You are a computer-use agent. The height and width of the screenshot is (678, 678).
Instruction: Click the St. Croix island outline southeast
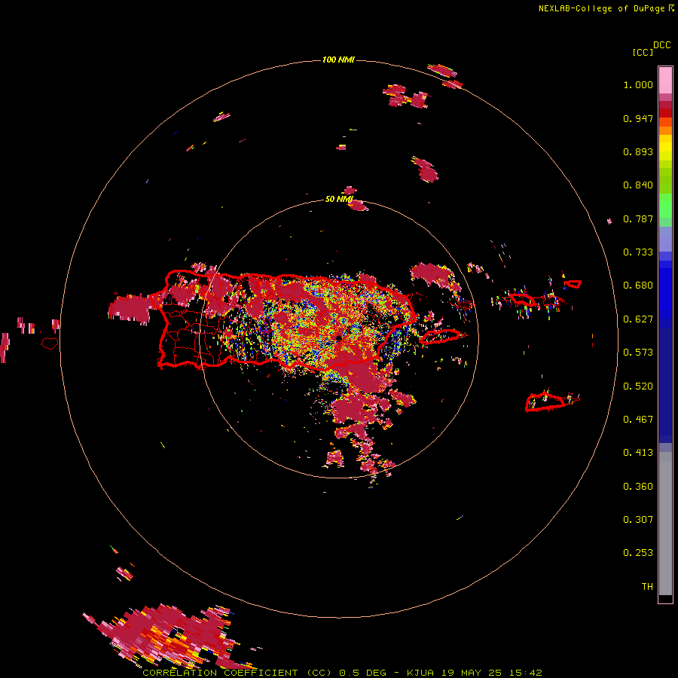click(x=547, y=402)
